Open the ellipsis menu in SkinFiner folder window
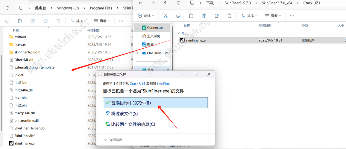The height and width of the screenshot is (149, 346). (121, 21)
